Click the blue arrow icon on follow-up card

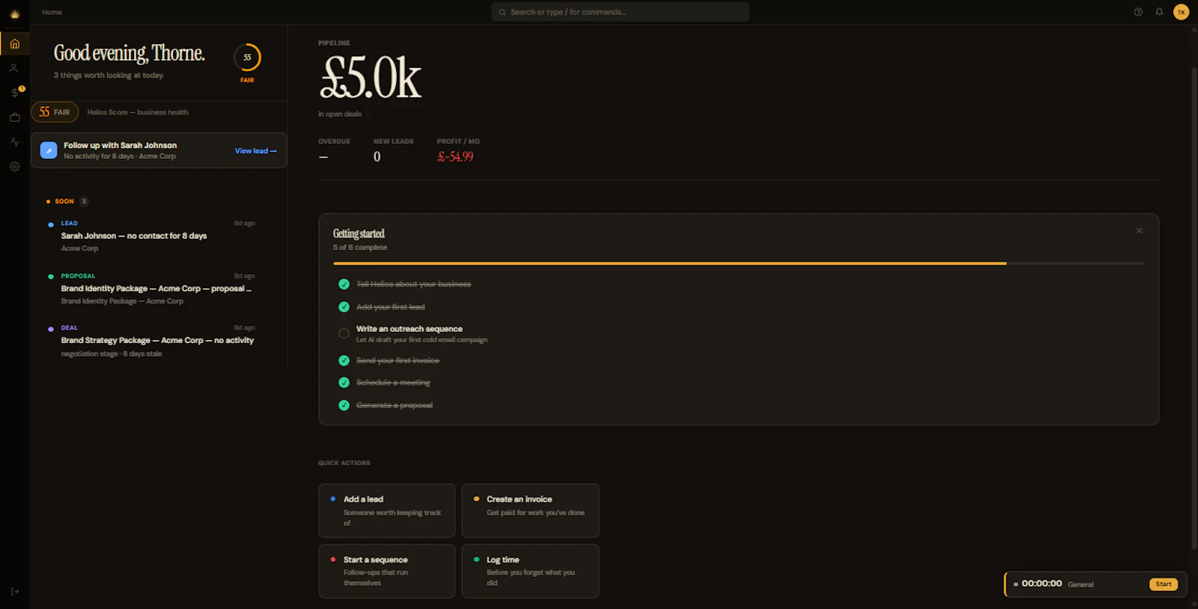[x=49, y=151]
